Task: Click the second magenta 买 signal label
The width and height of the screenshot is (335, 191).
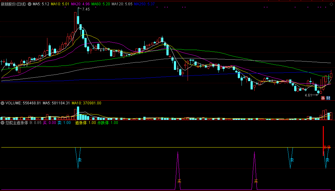Action: click(256, 181)
